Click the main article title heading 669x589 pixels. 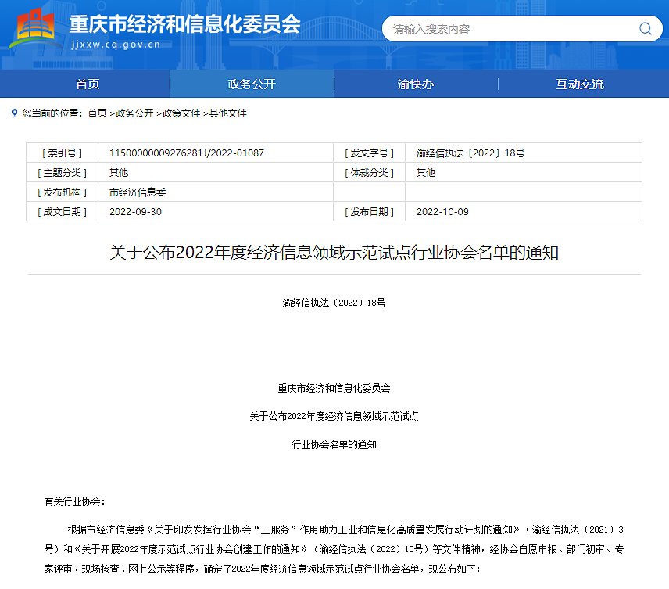click(x=334, y=253)
